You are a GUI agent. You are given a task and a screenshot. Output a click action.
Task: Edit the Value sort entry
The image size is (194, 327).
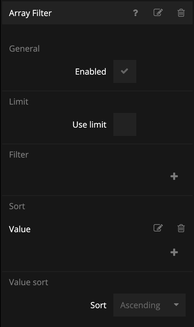[158, 228]
